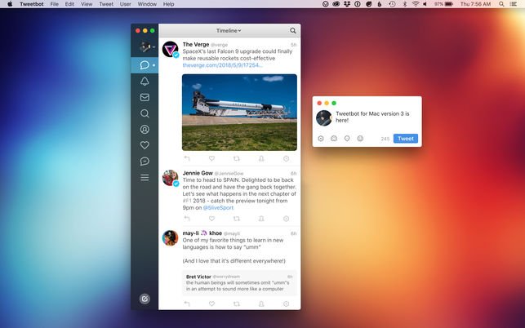Reply to The Verge tweet
This screenshot has height=328, width=525.
coord(187,158)
